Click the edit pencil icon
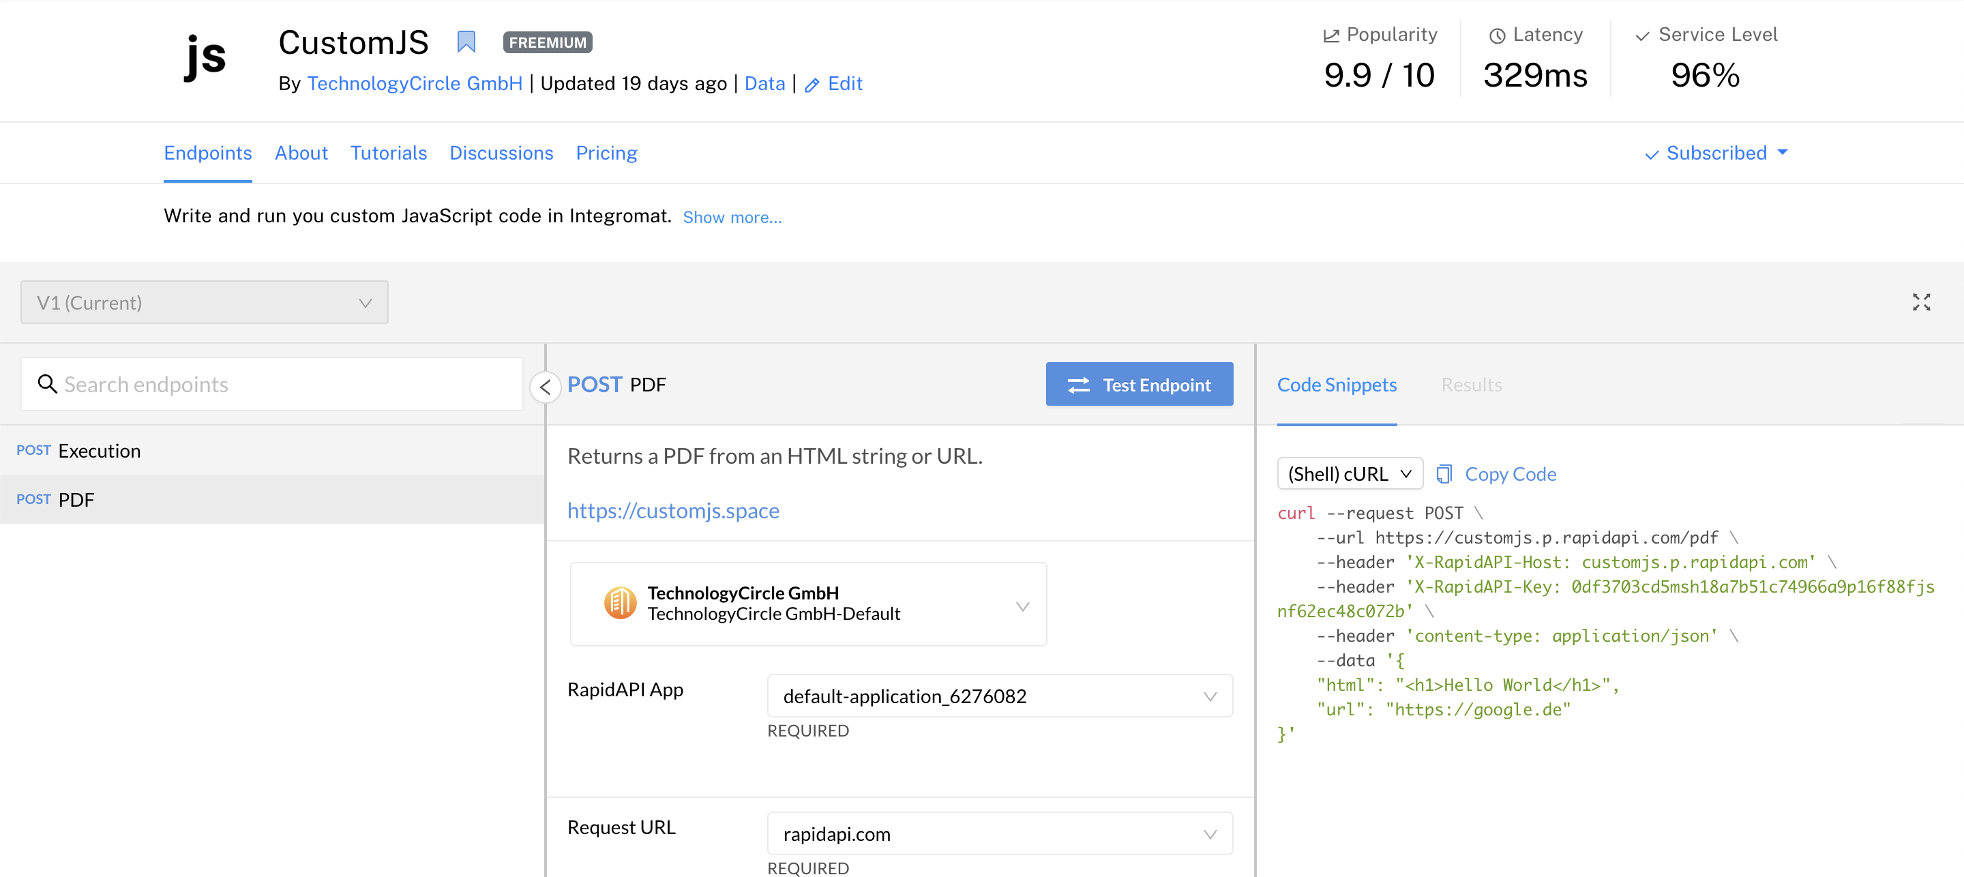Image resolution: width=1964 pixels, height=877 pixels. (x=812, y=85)
